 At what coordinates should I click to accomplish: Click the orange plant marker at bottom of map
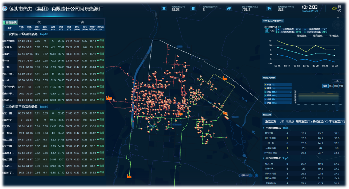point(129,176)
